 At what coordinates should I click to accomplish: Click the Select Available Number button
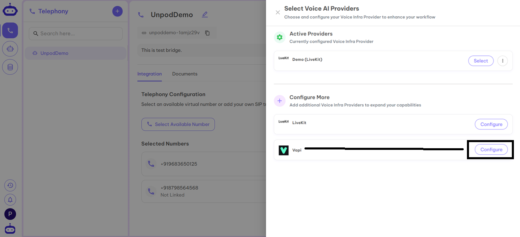click(x=178, y=124)
